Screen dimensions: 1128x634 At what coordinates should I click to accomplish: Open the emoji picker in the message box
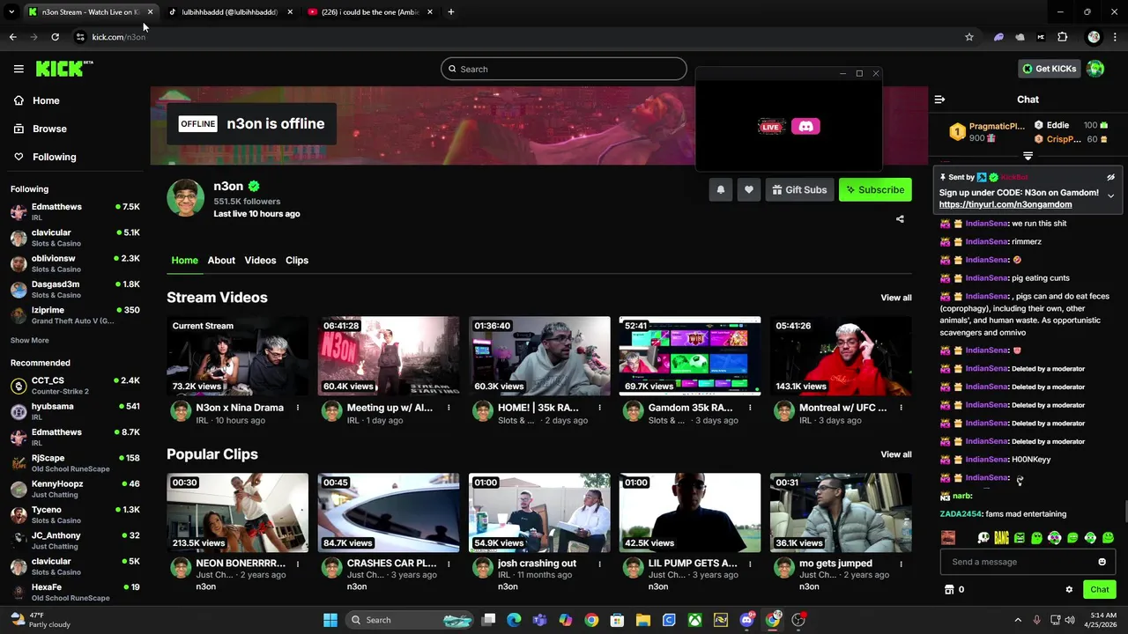pyautogui.click(x=1102, y=562)
